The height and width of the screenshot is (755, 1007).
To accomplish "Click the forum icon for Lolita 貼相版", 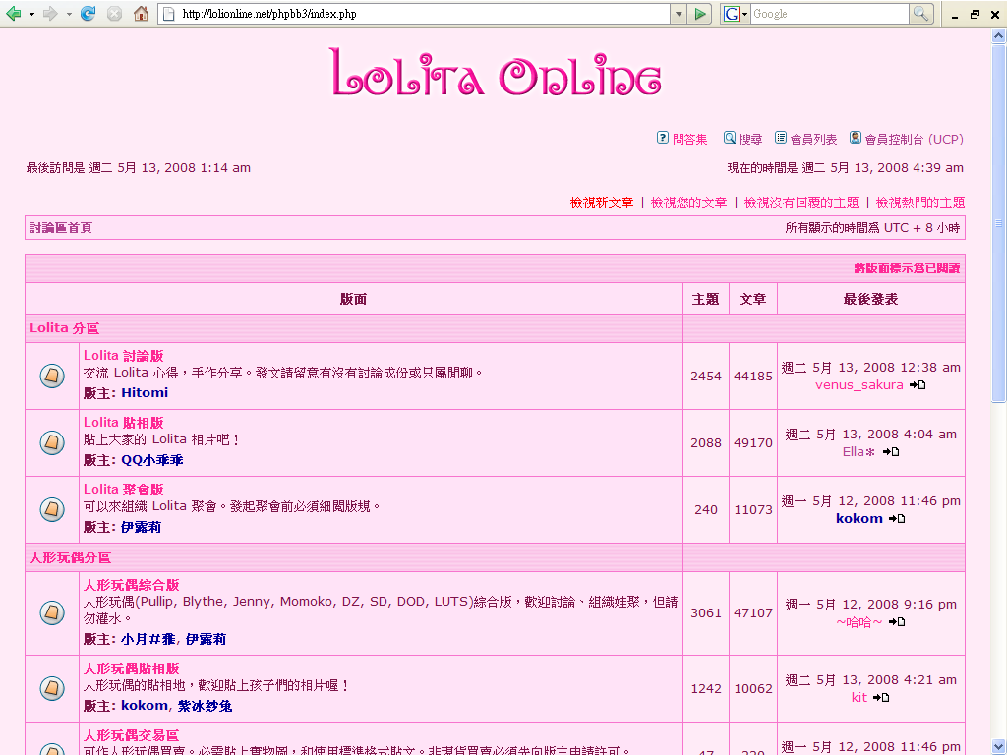I will (x=52, y=442).
